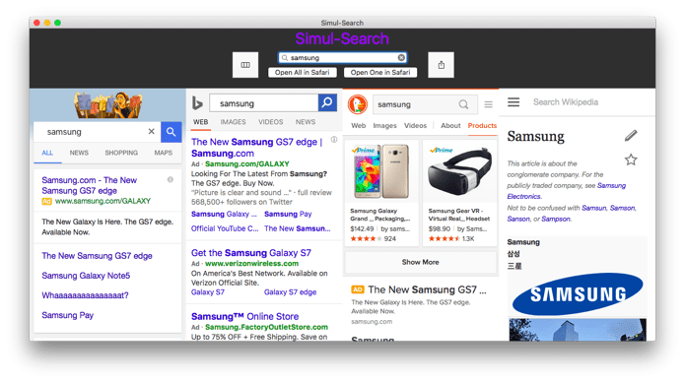Click the blue Google search button

171,132
